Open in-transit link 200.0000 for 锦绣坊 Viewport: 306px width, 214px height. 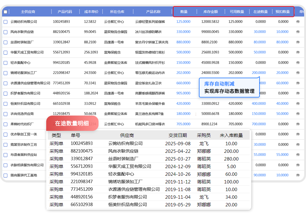click(259, 73)
